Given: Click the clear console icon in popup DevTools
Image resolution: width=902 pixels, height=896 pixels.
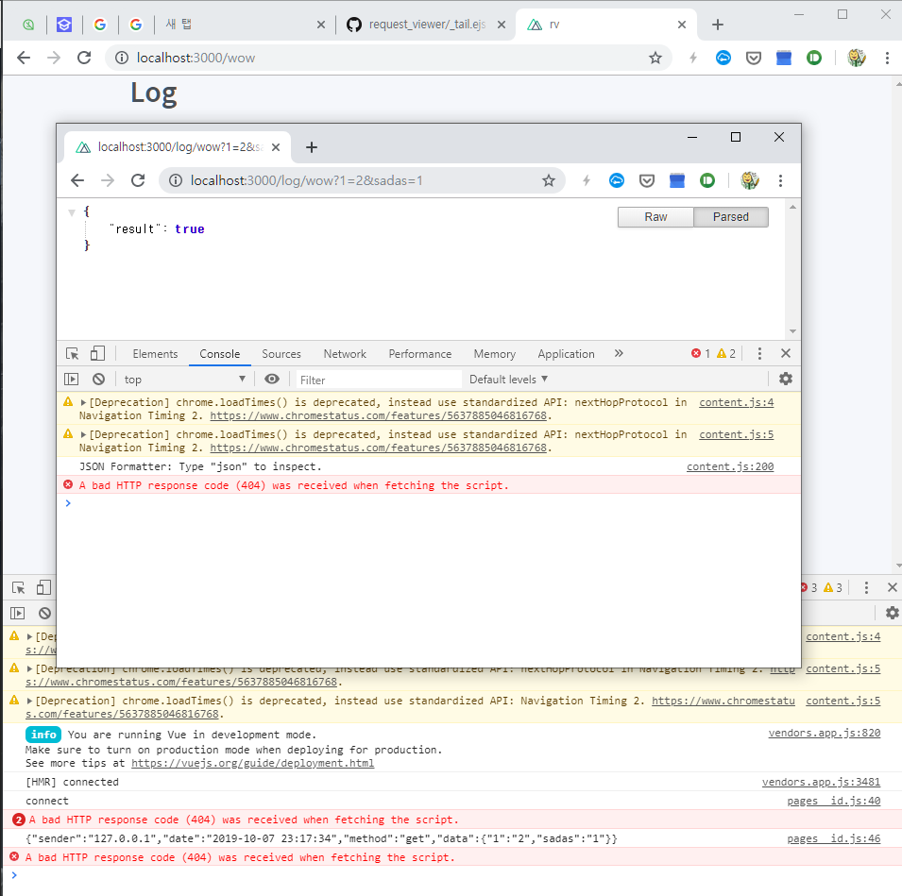Looking at the screenshot, I should point(98,380).
